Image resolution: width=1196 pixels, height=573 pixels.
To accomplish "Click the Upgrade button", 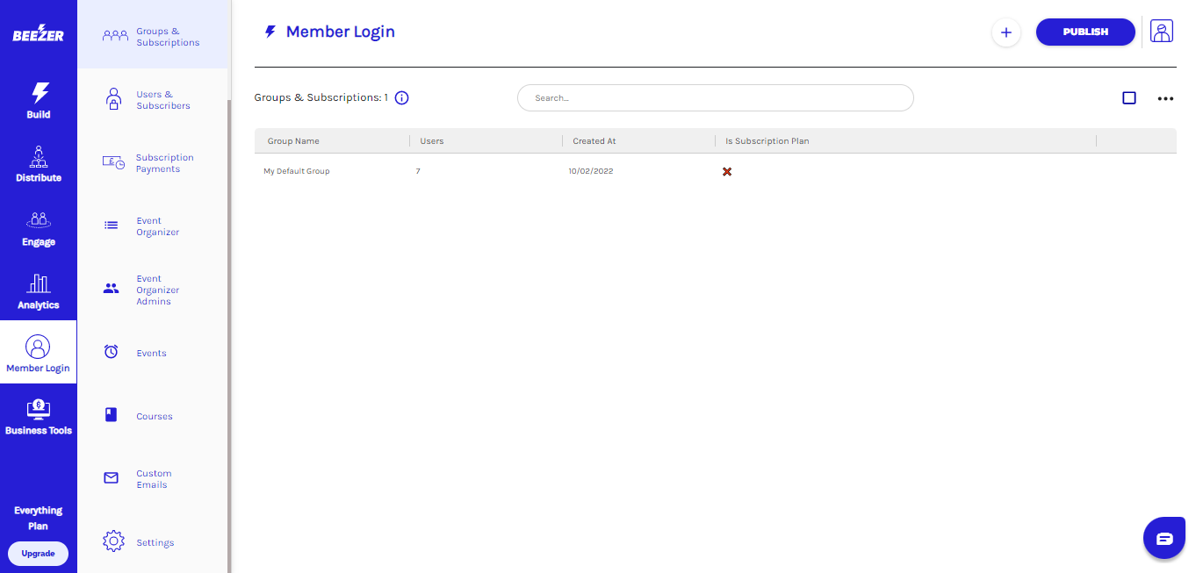I will coord(38,554).
